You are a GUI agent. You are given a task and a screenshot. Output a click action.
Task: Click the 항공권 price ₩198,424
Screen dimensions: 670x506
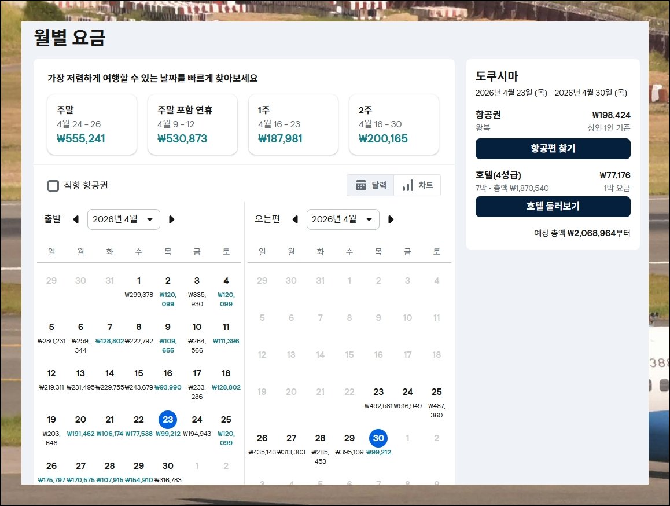tap(611, 115)
